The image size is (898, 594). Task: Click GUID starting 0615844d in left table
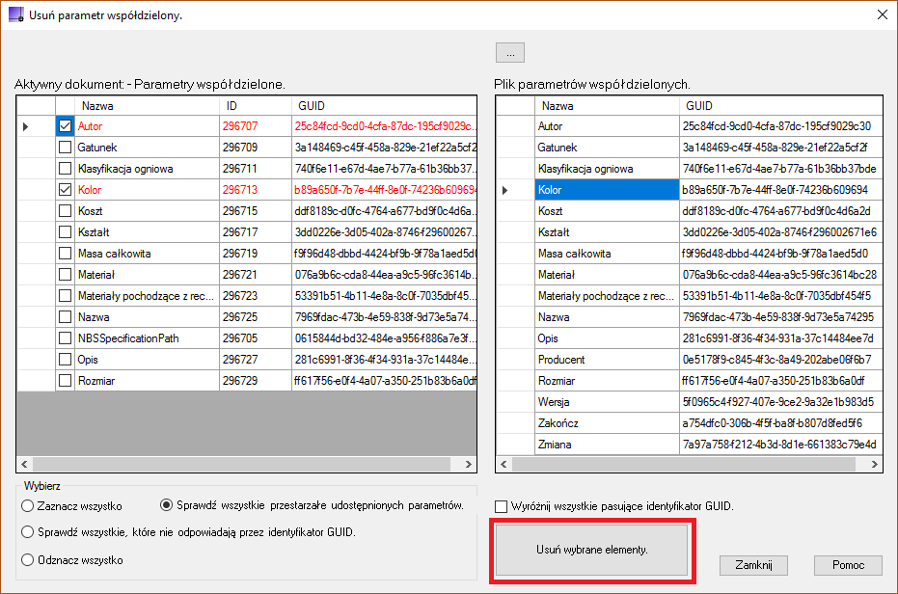[384, 337]
